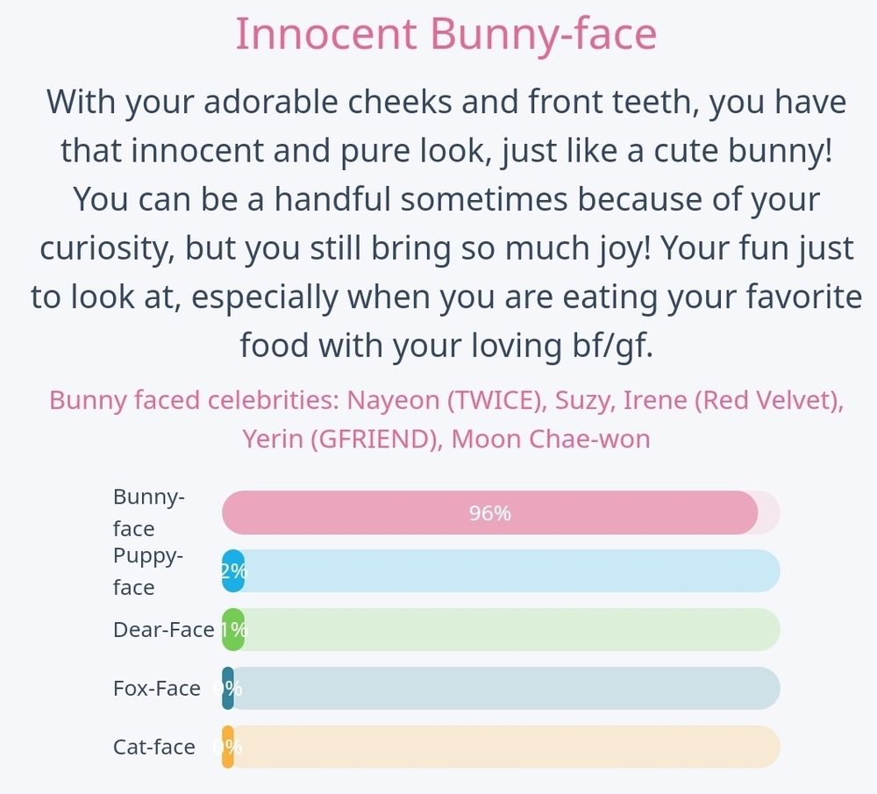
Task: Click the 96% value on the pink bar
Action: click(489, 513)
